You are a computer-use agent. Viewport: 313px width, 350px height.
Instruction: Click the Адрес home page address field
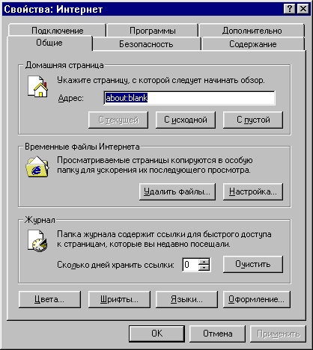[x=189, y=98]
